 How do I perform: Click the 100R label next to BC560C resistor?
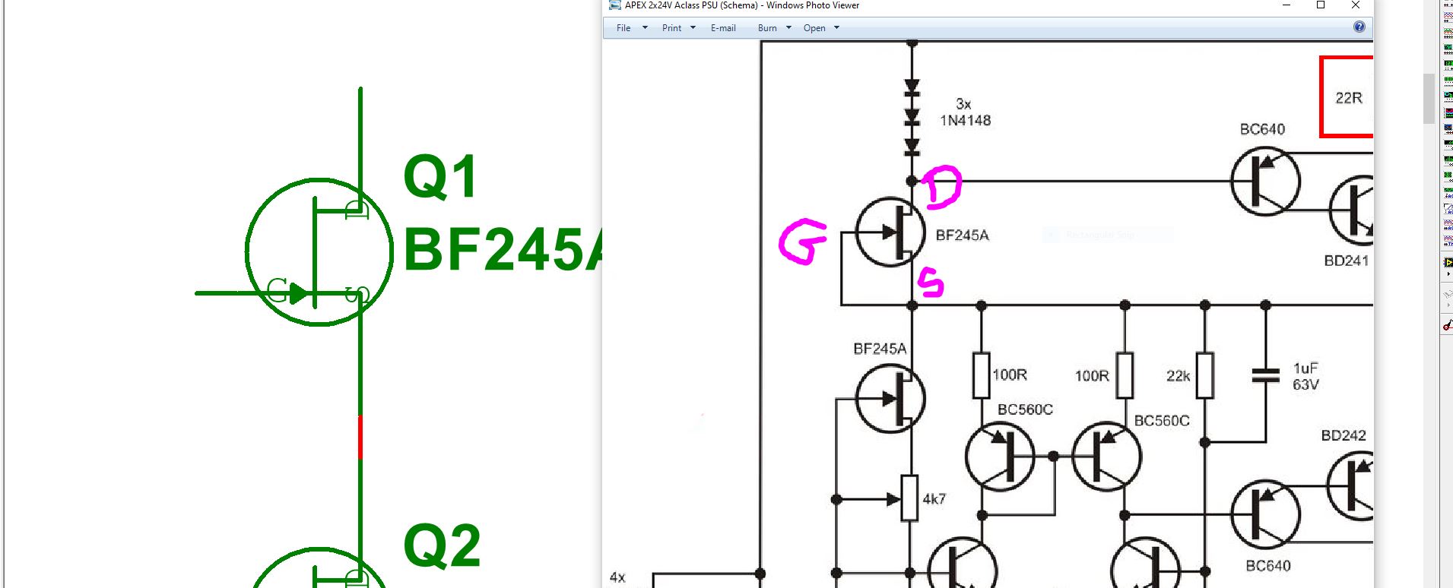click(1010, 375)
